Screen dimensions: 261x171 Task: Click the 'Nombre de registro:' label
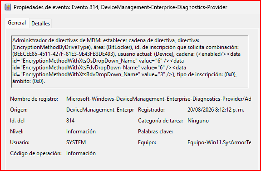click(x=34, y=99)
